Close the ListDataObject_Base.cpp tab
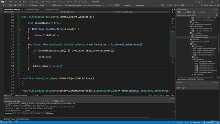This screenshot has height=124, width=220. (x=24, y=9)
